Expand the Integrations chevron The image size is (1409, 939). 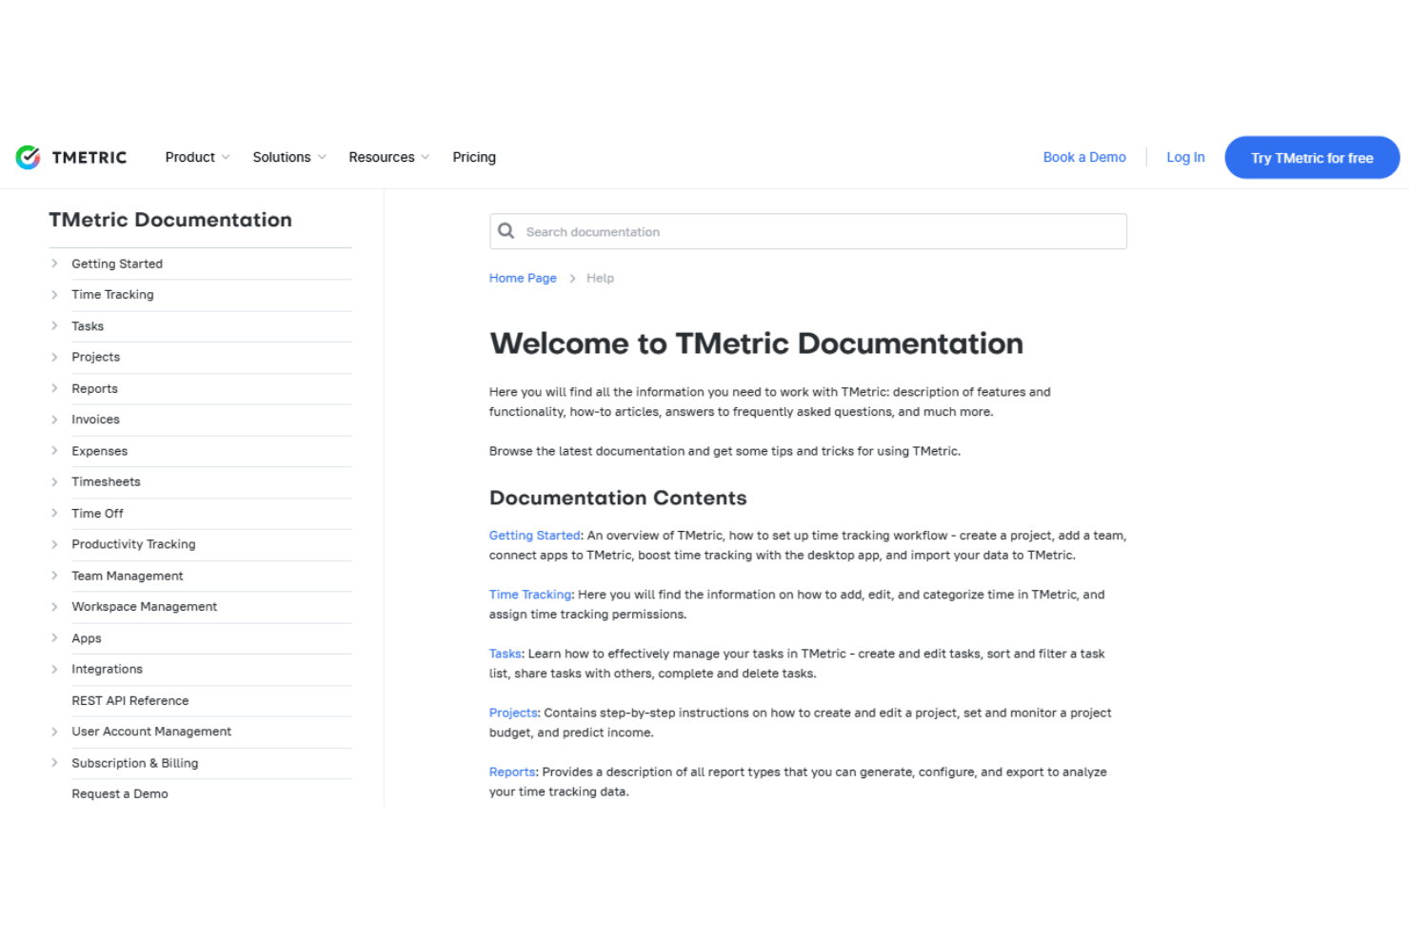[54, 669]
